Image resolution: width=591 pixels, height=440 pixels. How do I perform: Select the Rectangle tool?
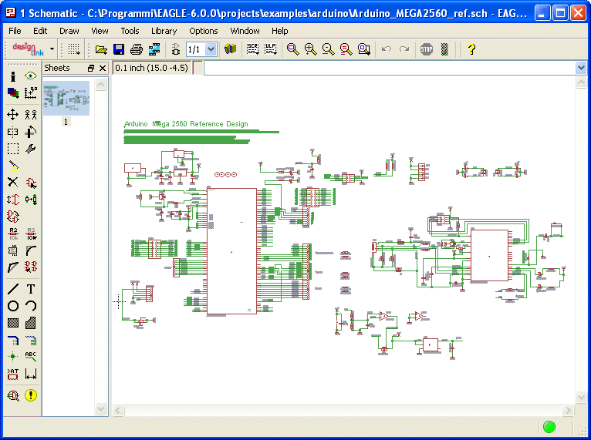(13, 323)
